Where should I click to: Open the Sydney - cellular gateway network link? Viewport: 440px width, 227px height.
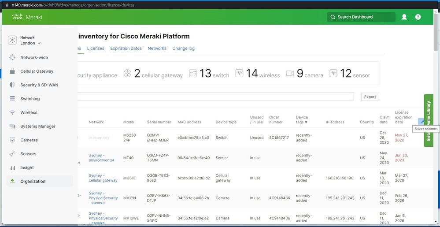103,178
